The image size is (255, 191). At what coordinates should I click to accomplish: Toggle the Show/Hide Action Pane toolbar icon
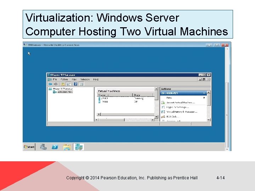[x=81, y=84]
